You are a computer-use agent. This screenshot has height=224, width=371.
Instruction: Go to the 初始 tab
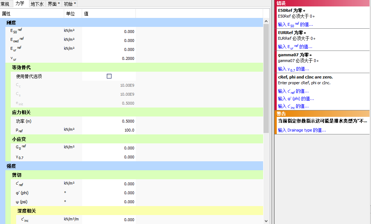coord(70,4)
